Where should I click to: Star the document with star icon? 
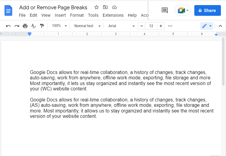(97, 7)
